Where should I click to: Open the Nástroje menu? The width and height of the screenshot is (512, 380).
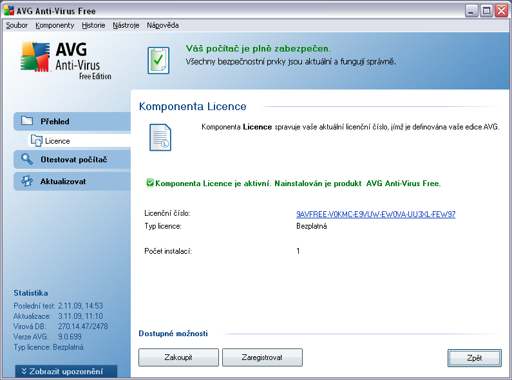click(x=126, y=25)
